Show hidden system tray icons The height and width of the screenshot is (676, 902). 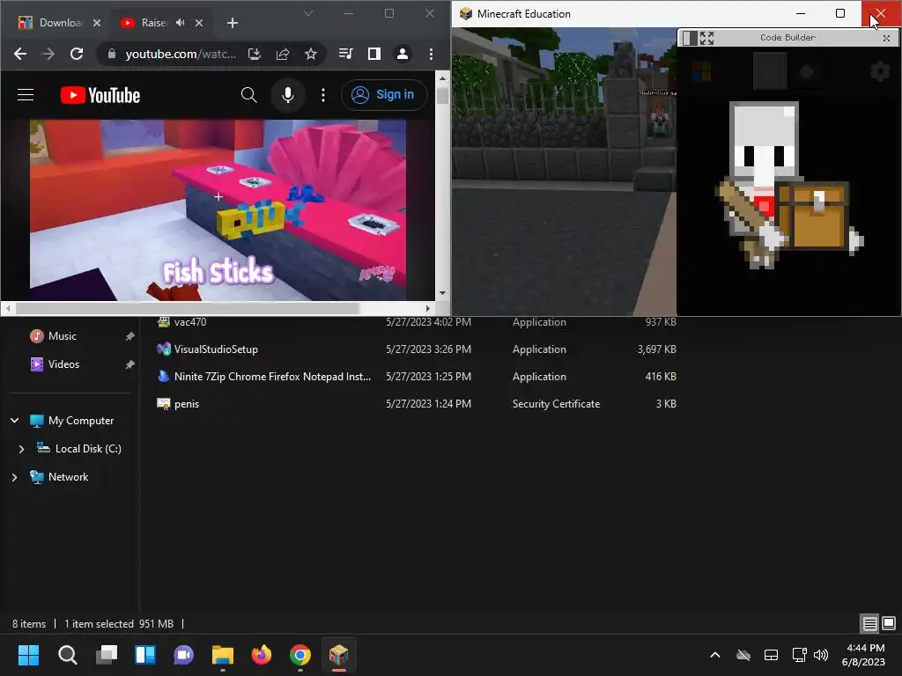click(x=715, y=655)
